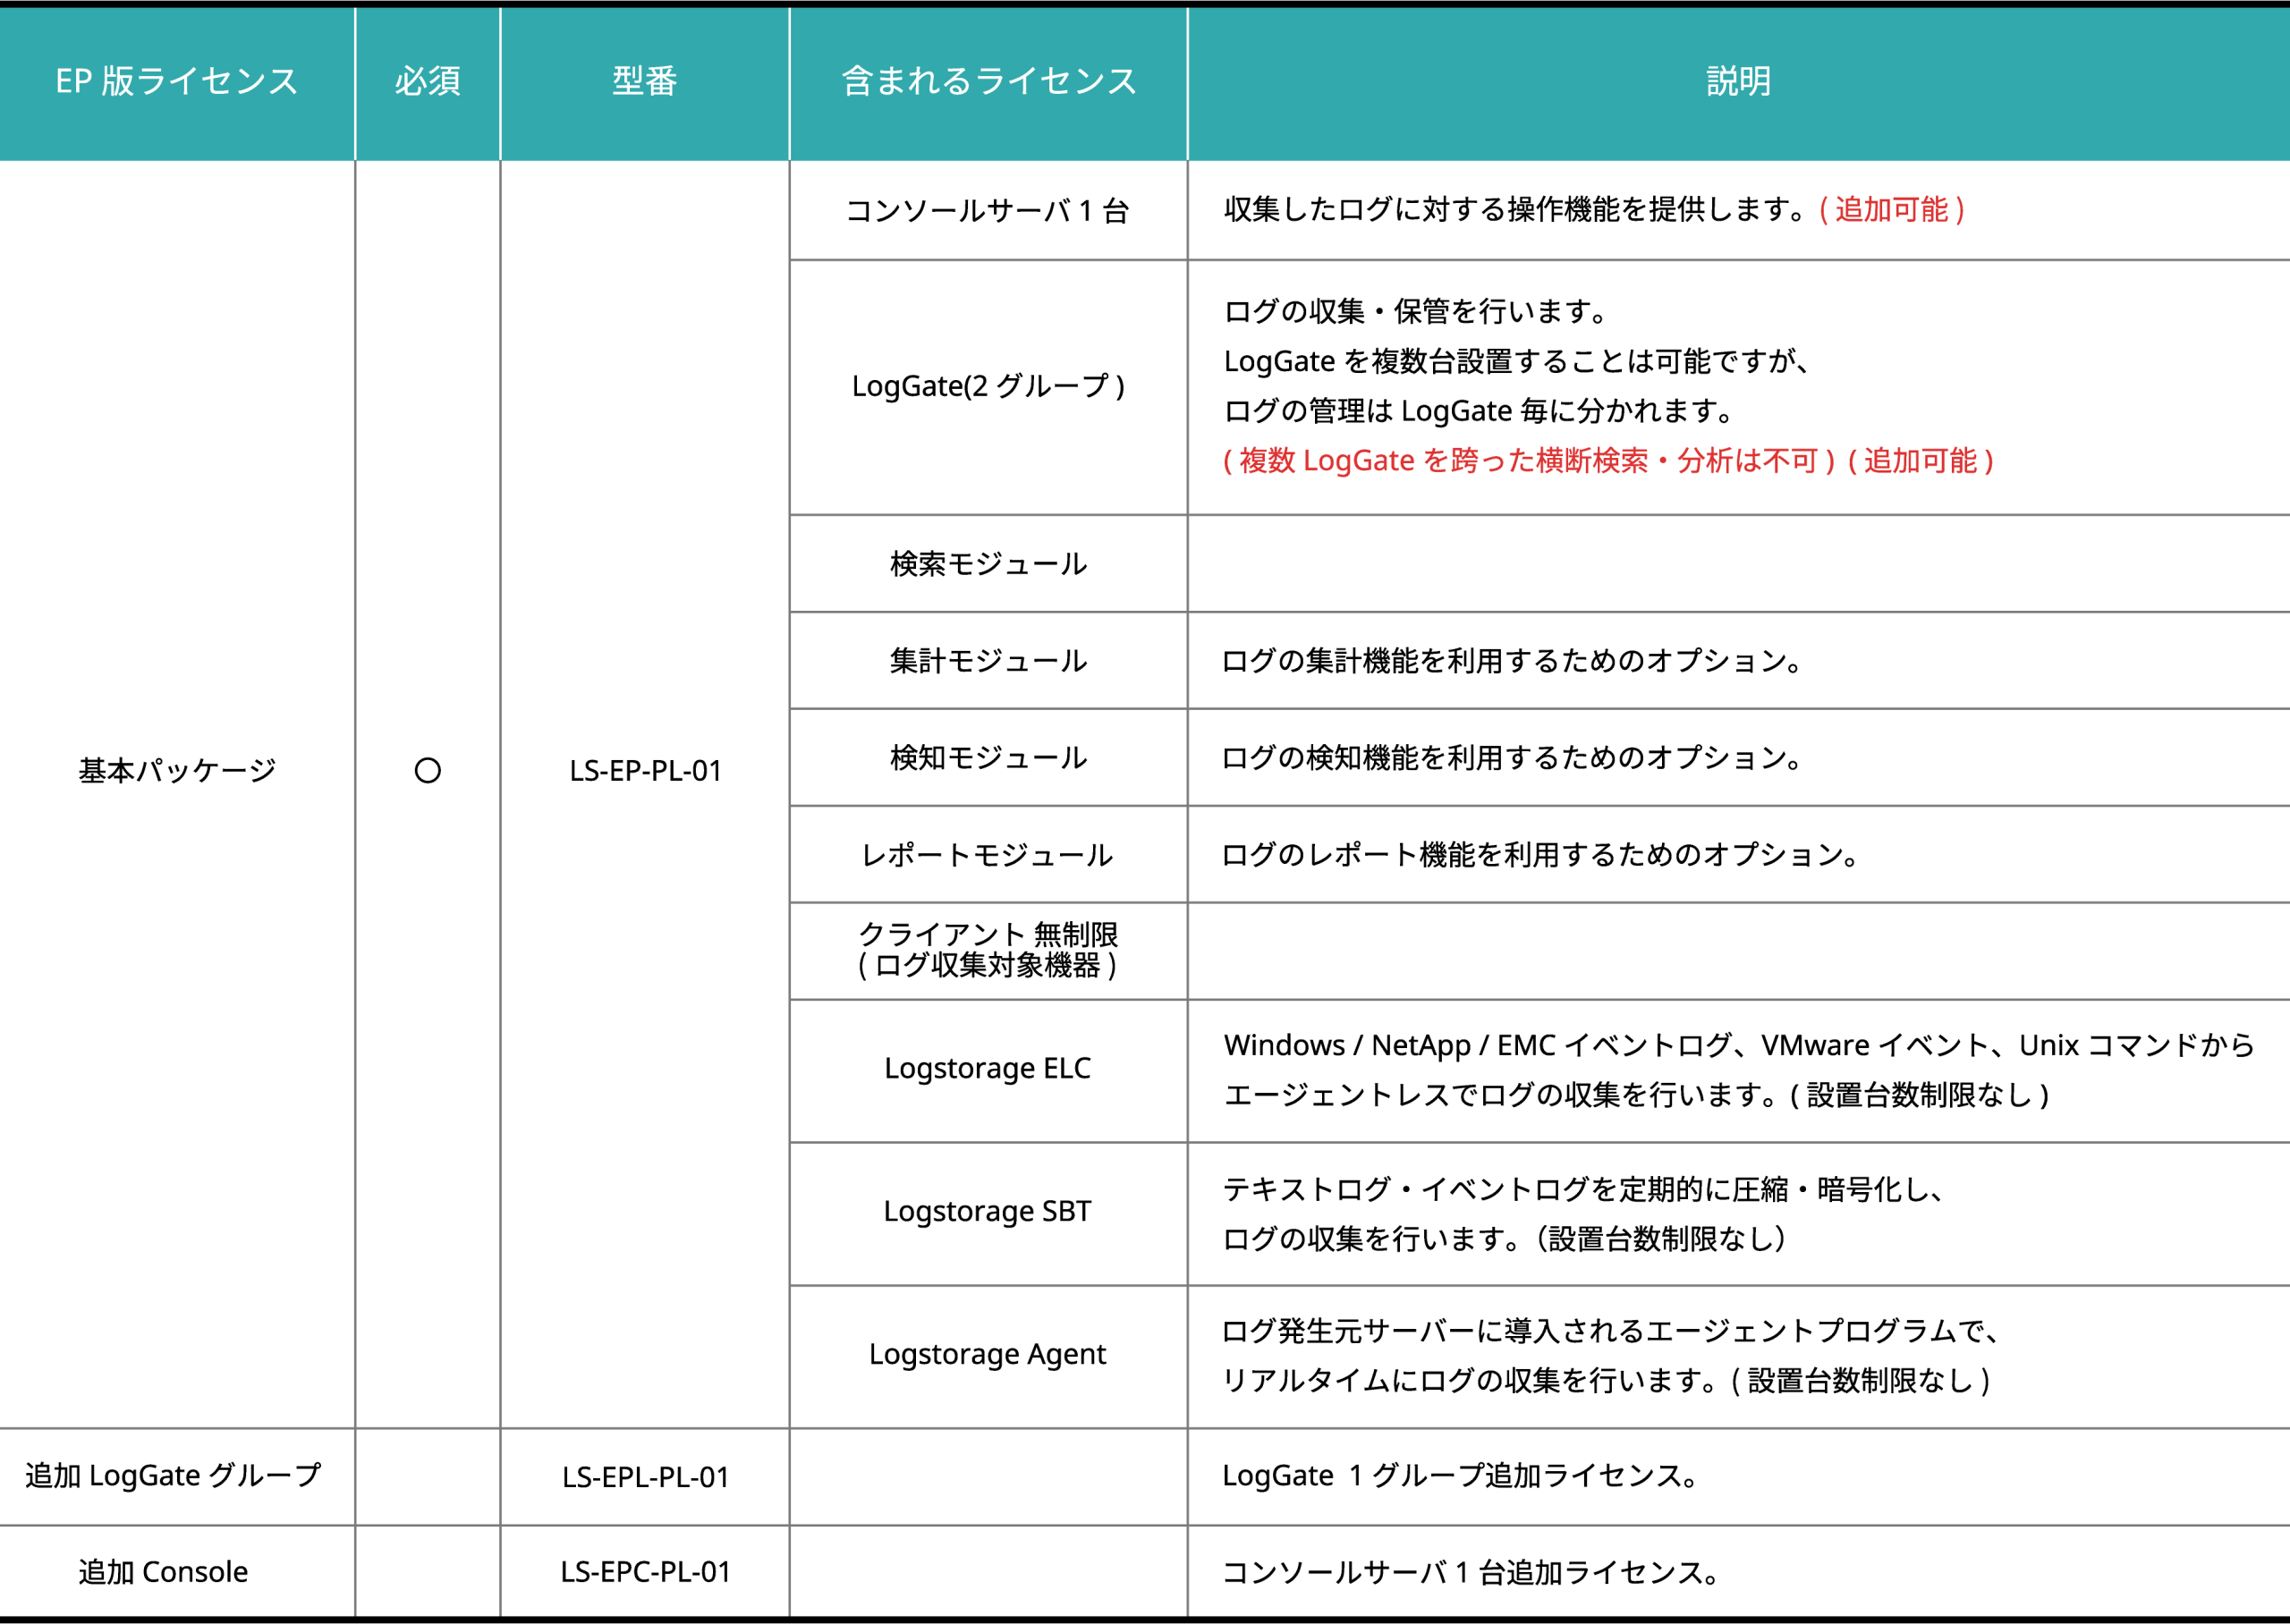The image size is (2290, 1624).
Task: Click the コンソールサーバ1台 cell
Action: click(x=988, y=211)
